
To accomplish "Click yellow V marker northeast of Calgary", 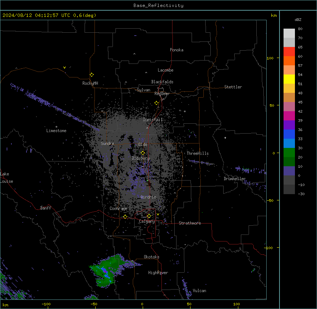I will (158, 214).
